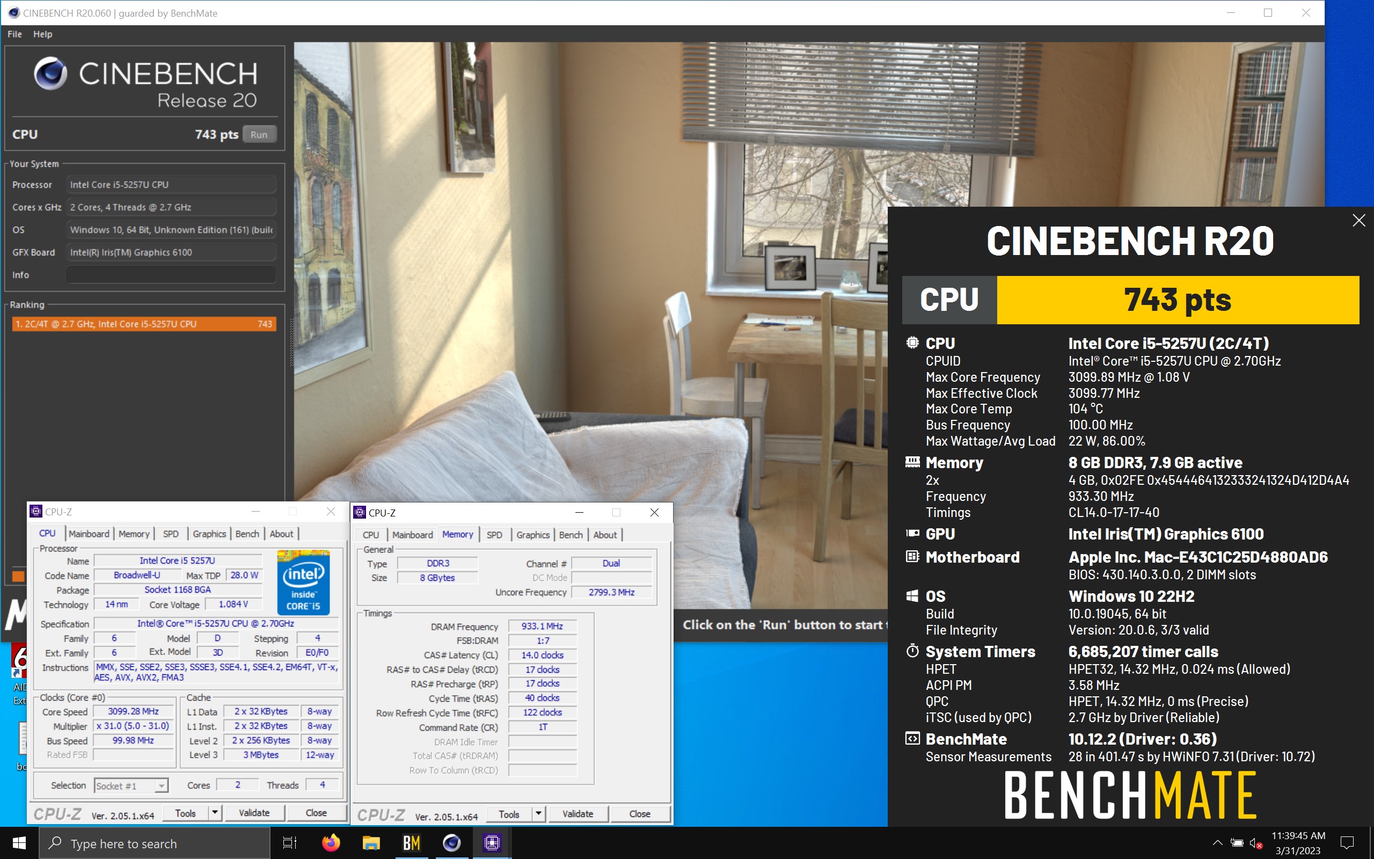This screenshot has width=1374, height=859.
Task: Click the CAS# Latency value 14.0 clocks
Action: [542, 655]
